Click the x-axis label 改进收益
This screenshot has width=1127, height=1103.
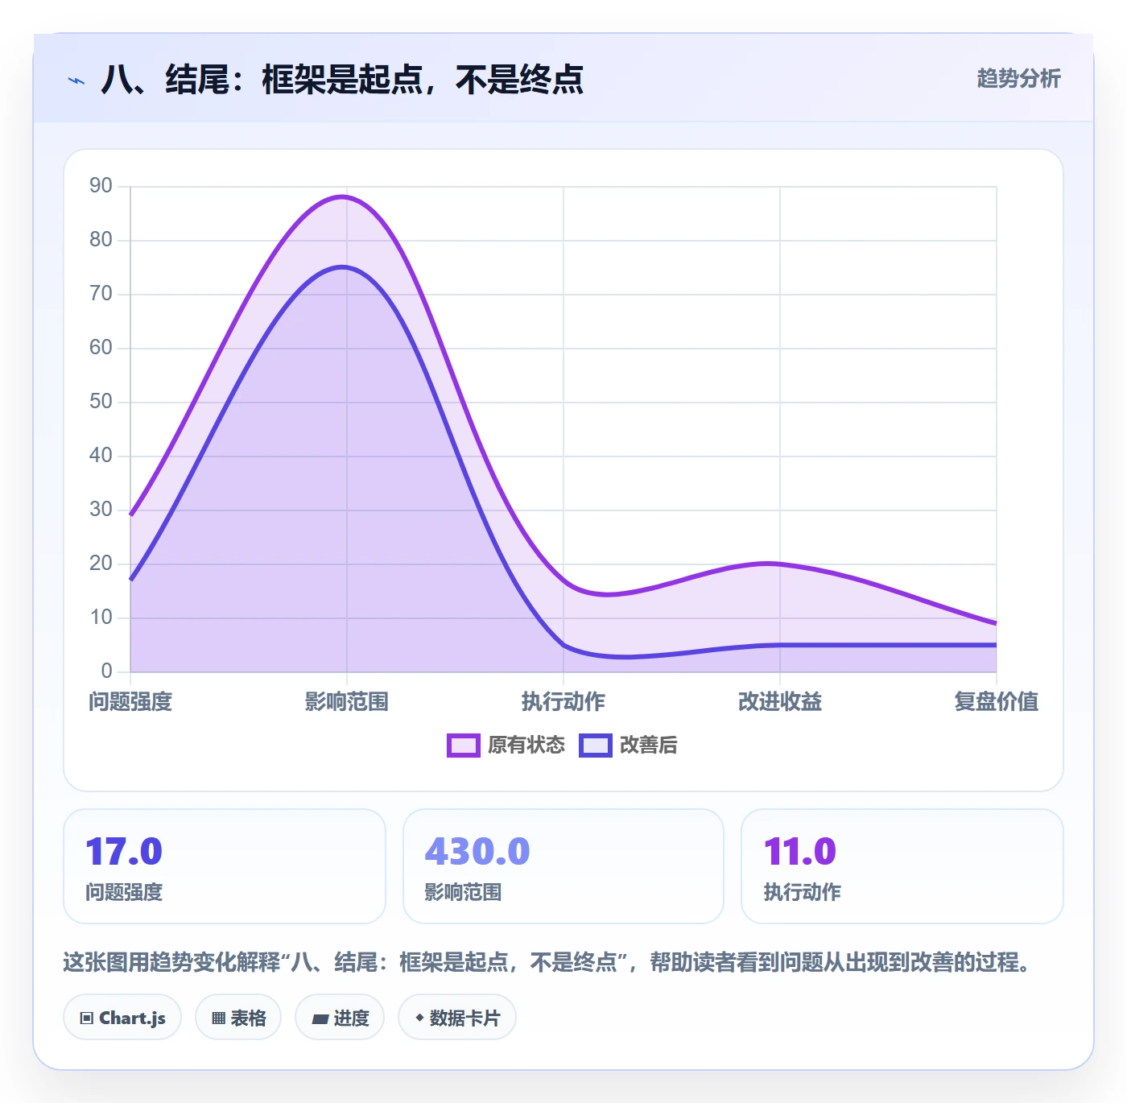[780, 701]
